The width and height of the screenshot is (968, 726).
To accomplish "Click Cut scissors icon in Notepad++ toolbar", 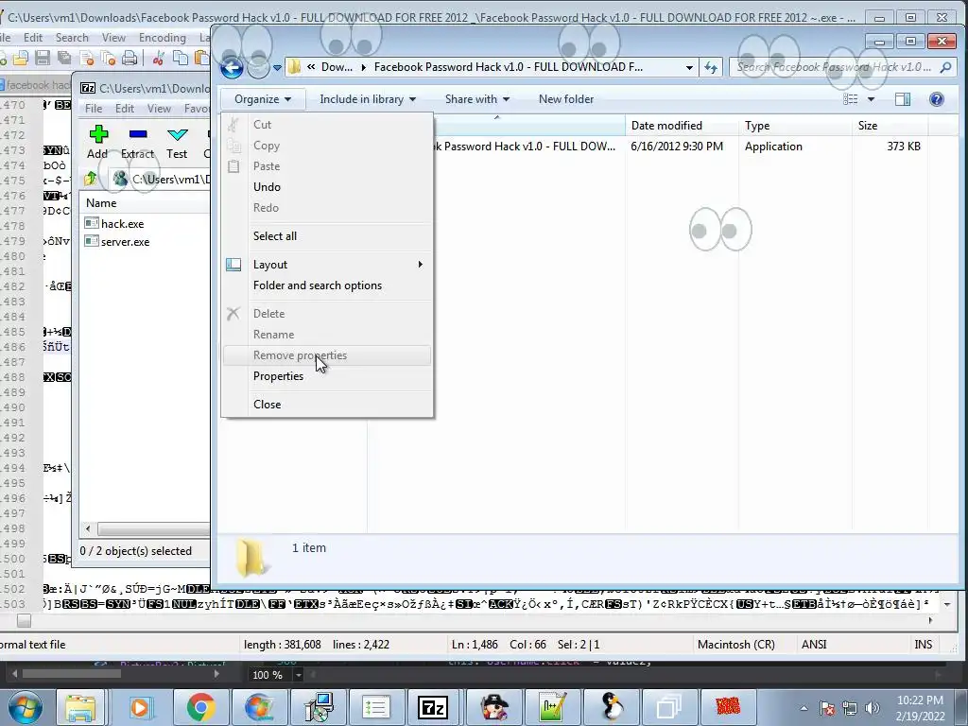I will (x=159, y=58).
